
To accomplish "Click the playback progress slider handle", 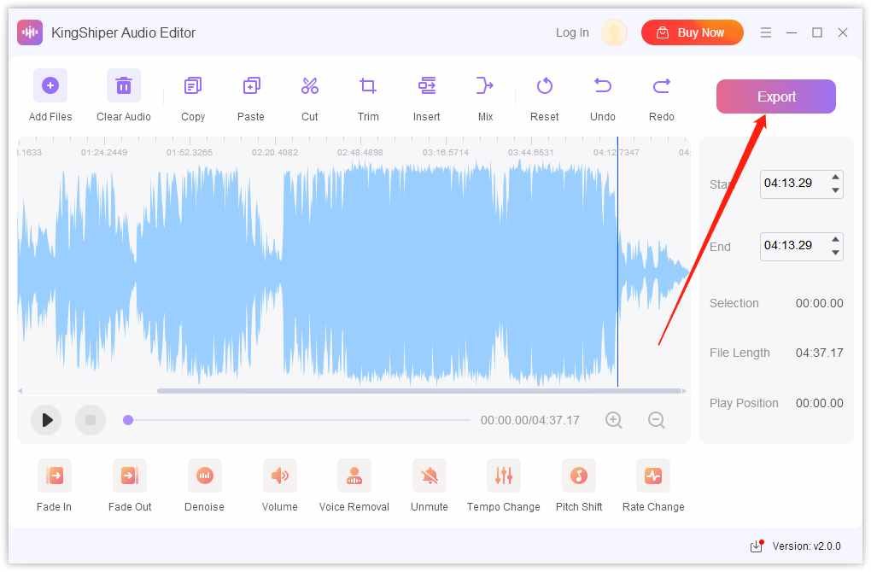I will 128,420.
